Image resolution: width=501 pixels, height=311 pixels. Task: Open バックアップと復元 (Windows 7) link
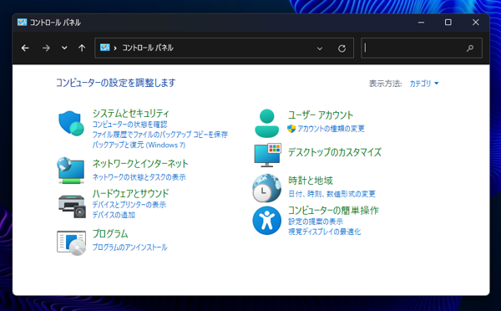pyautogui.click(x=139, y=145)
